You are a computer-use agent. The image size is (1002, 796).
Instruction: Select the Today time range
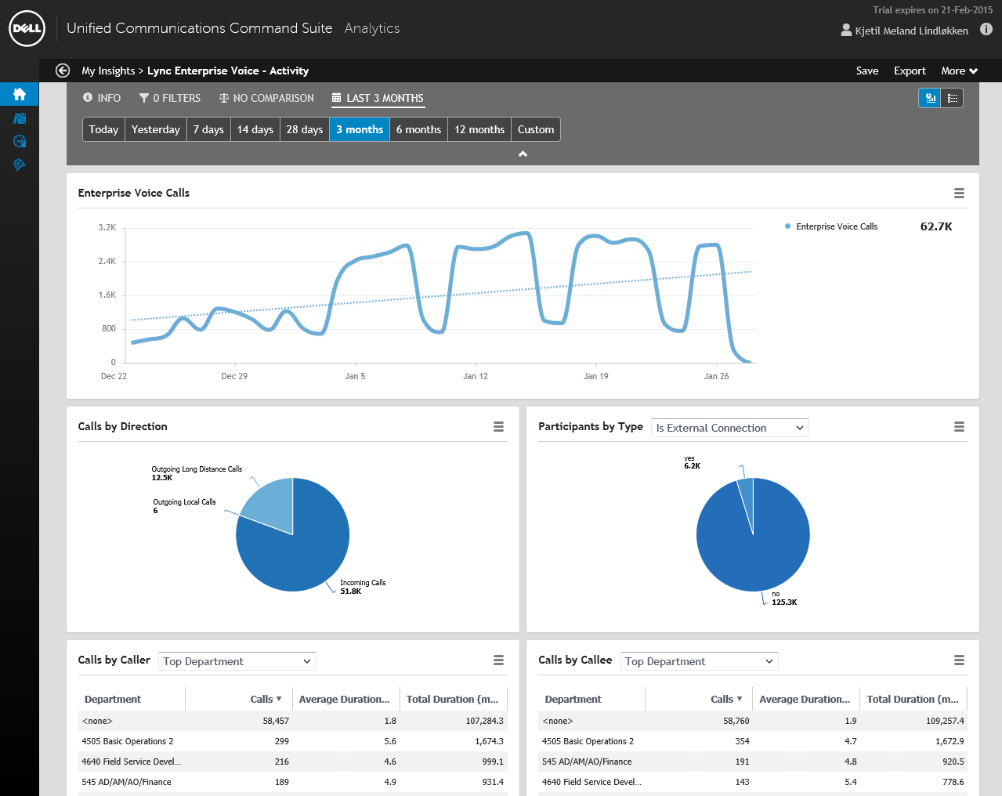click(103, 129)
